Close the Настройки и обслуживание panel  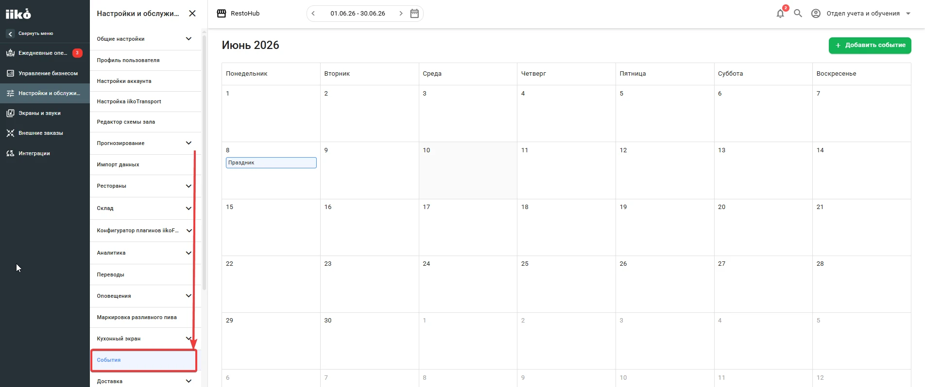(x=192, y=14)
